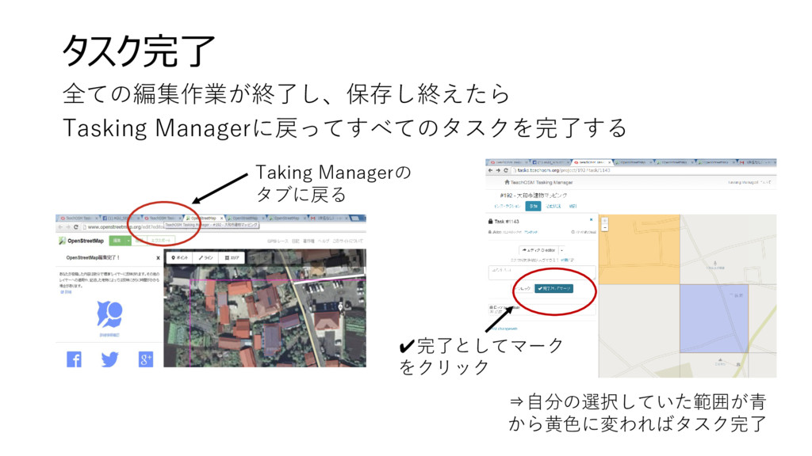This screenshot has width=812, height=456.
Task: Click the green Edit (編集) button
Action: [x=117, y=241]
